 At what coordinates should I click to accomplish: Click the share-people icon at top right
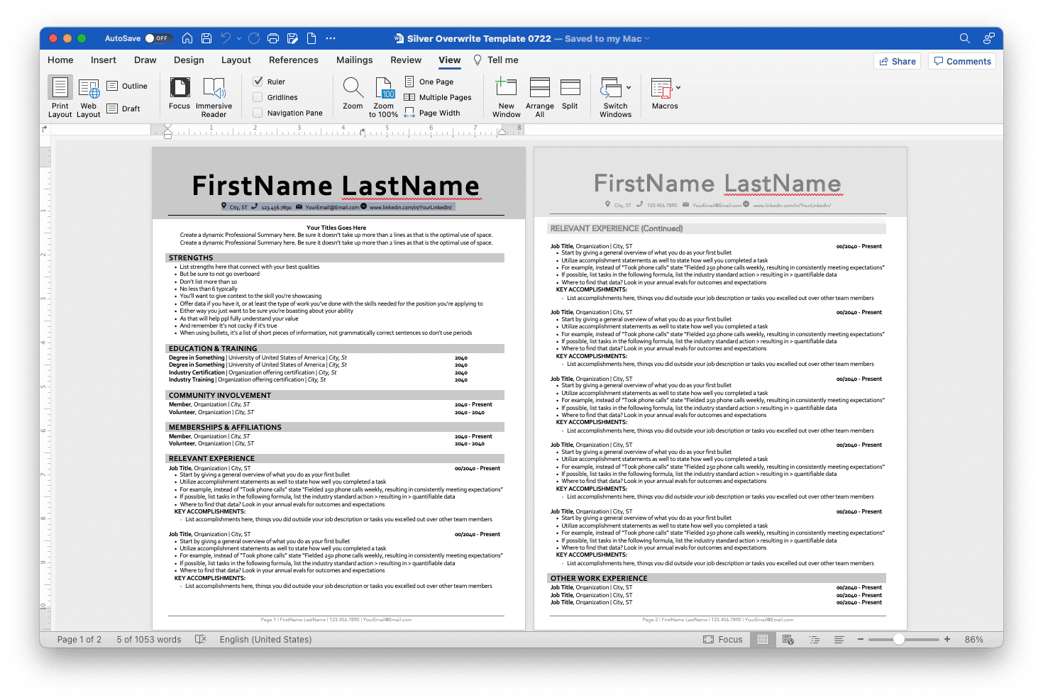(x=988, y=38)
